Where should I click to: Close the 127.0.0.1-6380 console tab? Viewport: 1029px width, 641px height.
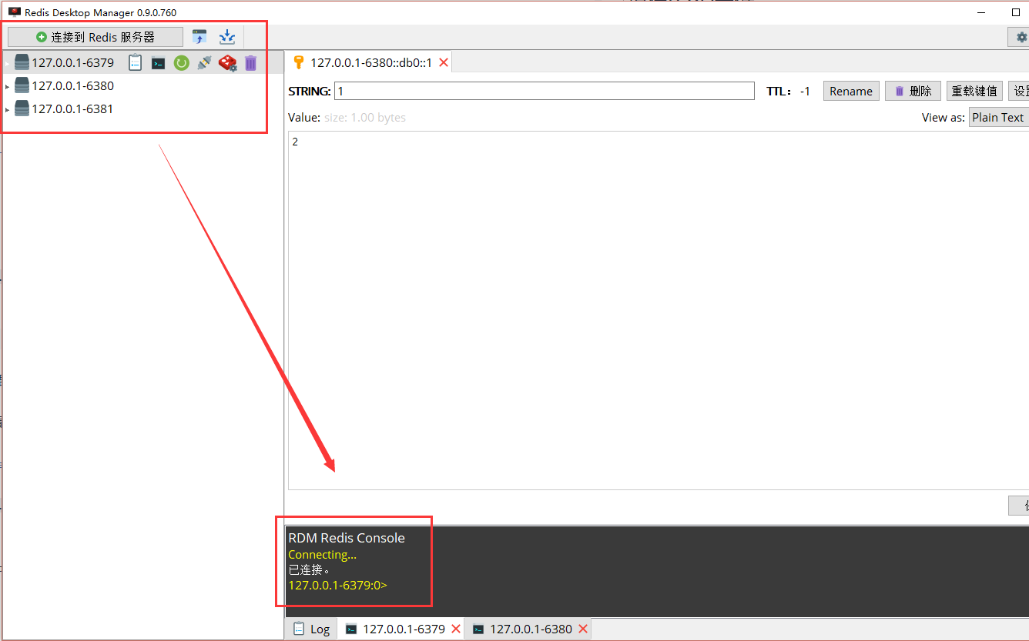583,629
